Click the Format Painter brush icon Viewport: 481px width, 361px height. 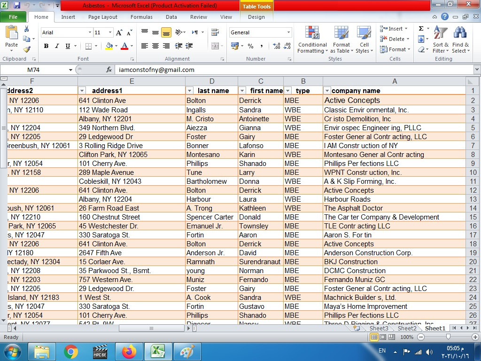tap(27, 49)
